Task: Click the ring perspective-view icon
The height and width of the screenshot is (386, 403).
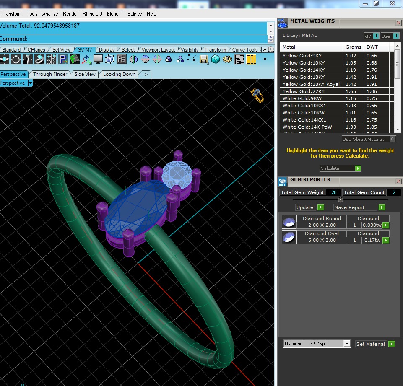Action: tap(39, 60)
